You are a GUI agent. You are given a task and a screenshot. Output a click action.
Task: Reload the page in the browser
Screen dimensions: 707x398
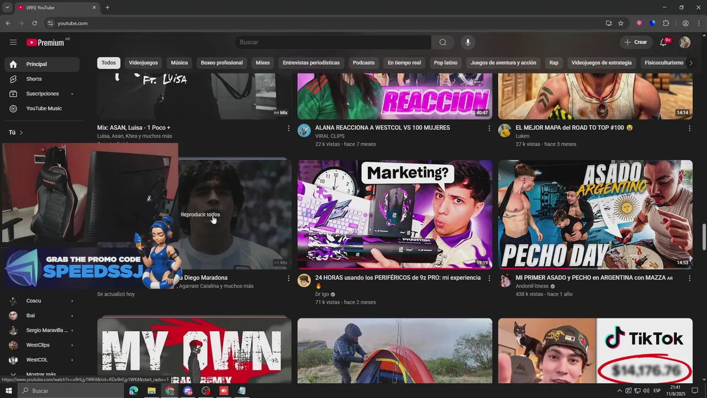tap(34, 23)
